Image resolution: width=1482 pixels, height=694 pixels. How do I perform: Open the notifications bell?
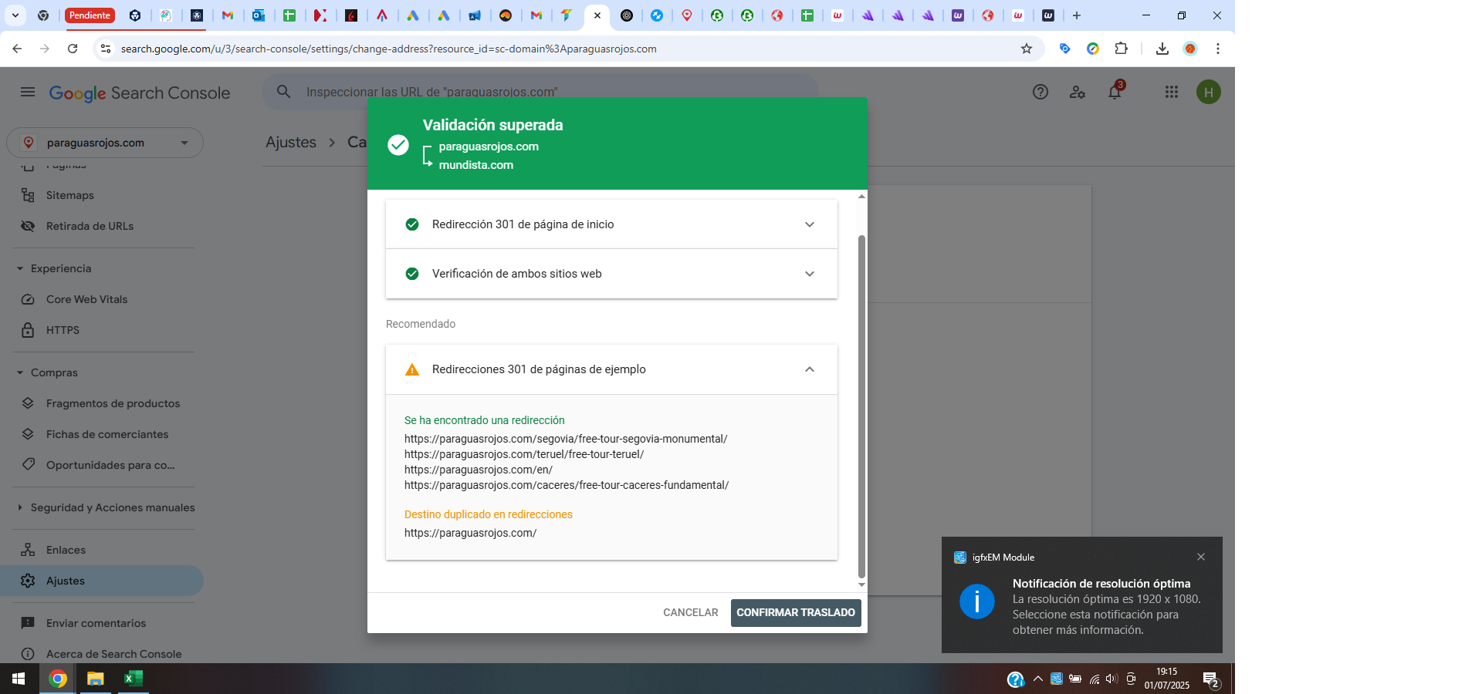coord(1115,93)
